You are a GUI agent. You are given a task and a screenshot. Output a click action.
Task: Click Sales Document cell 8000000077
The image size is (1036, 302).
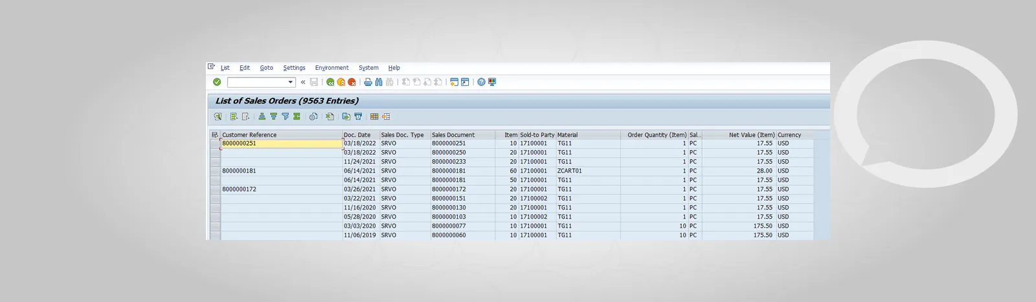pos(463,226)
